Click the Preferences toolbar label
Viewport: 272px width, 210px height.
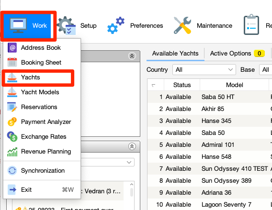click(147, 26)
